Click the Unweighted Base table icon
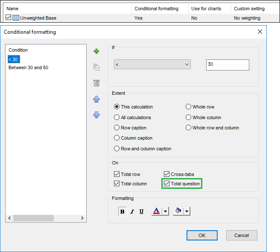This screenshot has height=252, width=280. pos(16,18)
